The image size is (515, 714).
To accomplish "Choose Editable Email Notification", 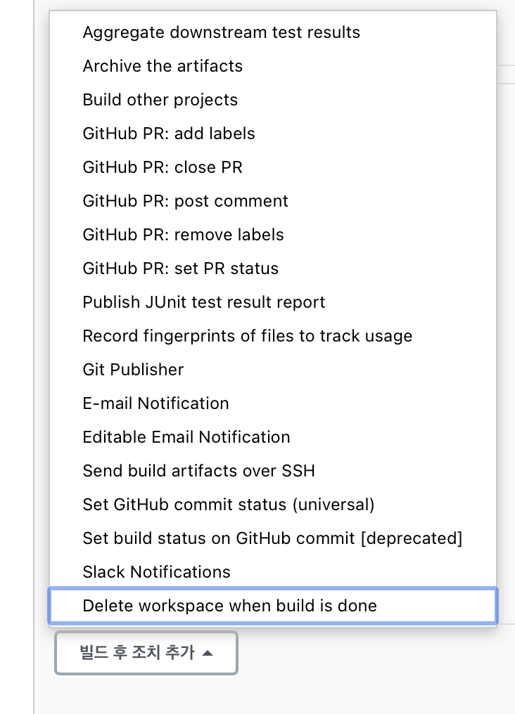I will [x=272, y=436].
